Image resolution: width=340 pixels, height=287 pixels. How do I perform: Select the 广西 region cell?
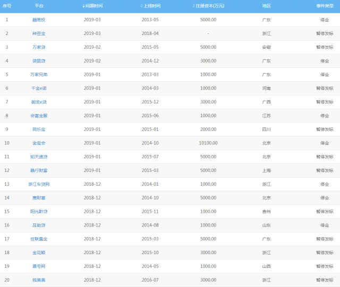coord(267,102)
